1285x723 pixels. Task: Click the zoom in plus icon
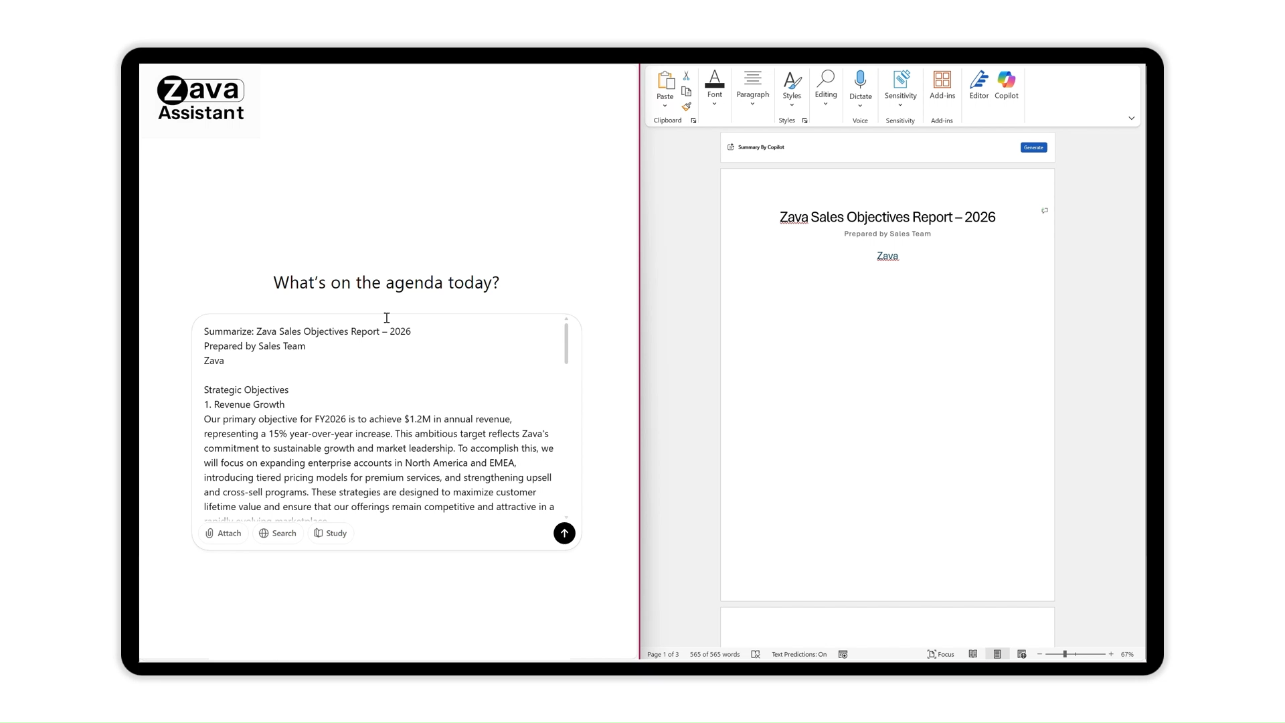[x=1111, y=655]
